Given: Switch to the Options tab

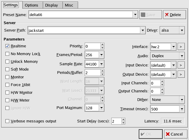Looking at the screenshot, I should coord(31,5).
